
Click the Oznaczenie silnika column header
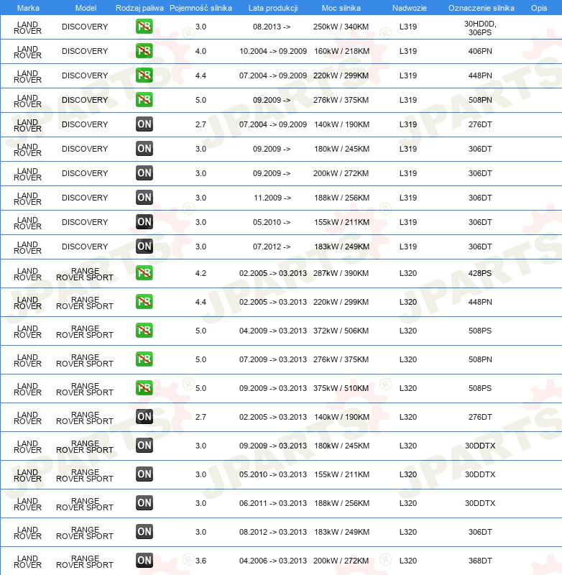481,8
